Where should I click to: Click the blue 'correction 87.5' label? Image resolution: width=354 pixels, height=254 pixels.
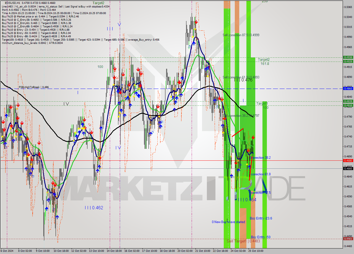(x=261, y=193)
